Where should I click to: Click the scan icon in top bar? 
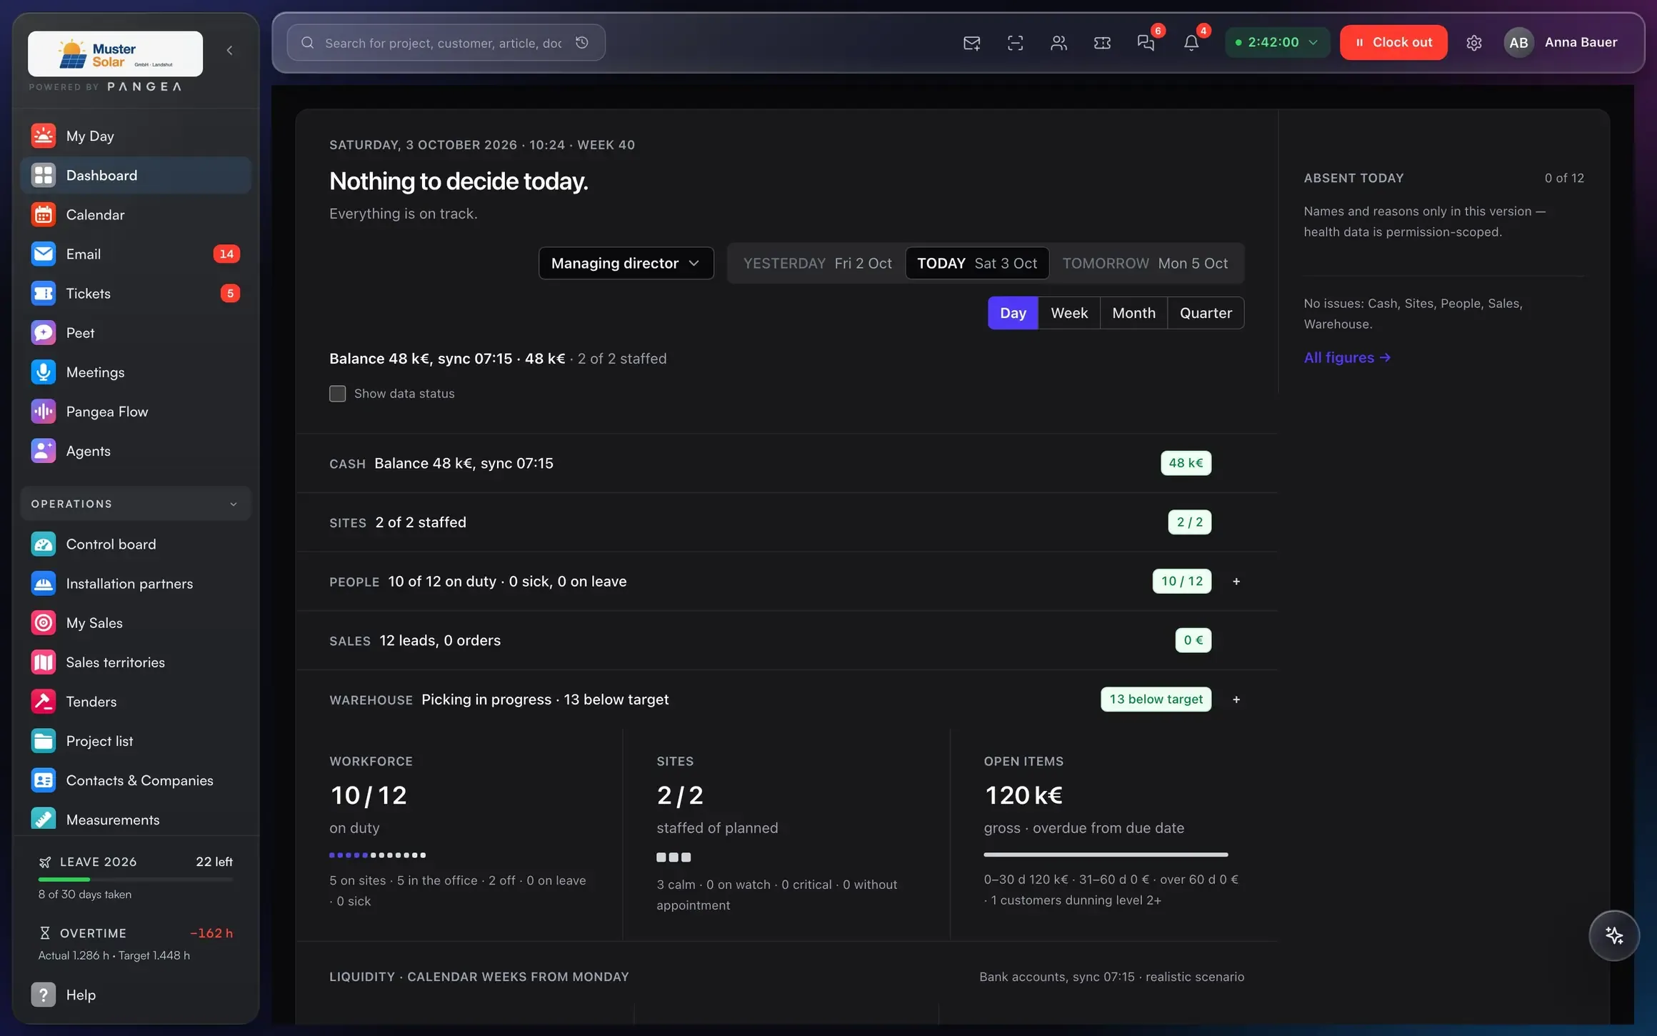[x=1015, y=43]
